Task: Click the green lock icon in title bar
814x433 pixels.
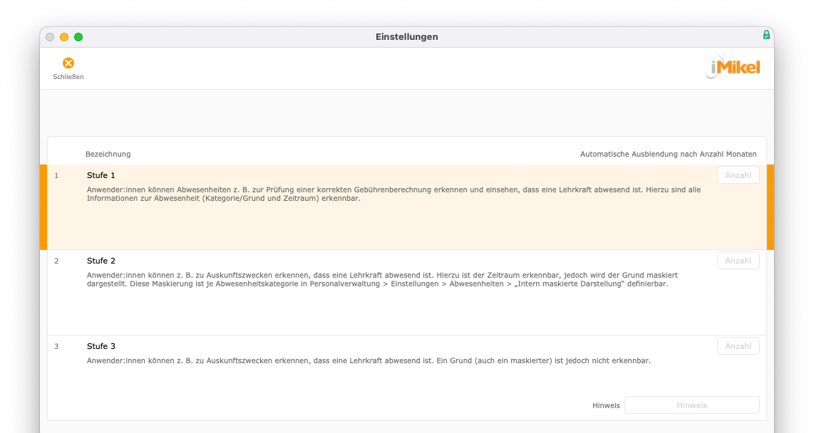Action: pyautogui.click(x=766, y=35)
